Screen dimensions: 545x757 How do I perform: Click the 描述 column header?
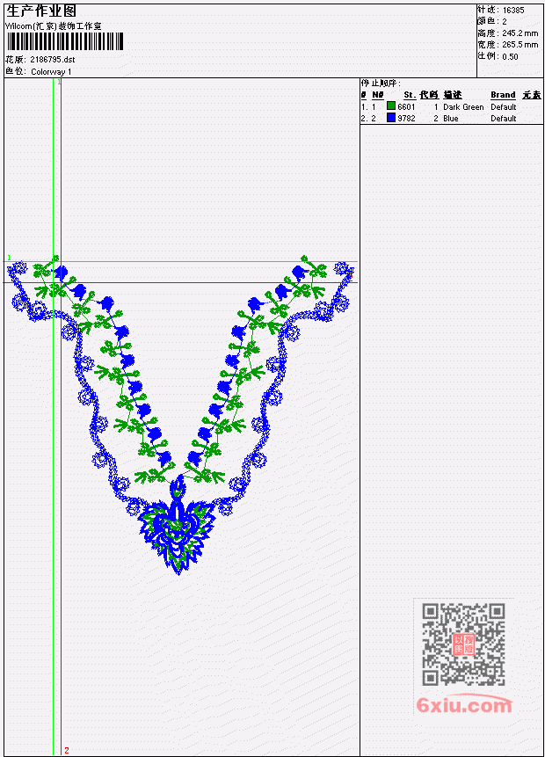pos(453,95)
